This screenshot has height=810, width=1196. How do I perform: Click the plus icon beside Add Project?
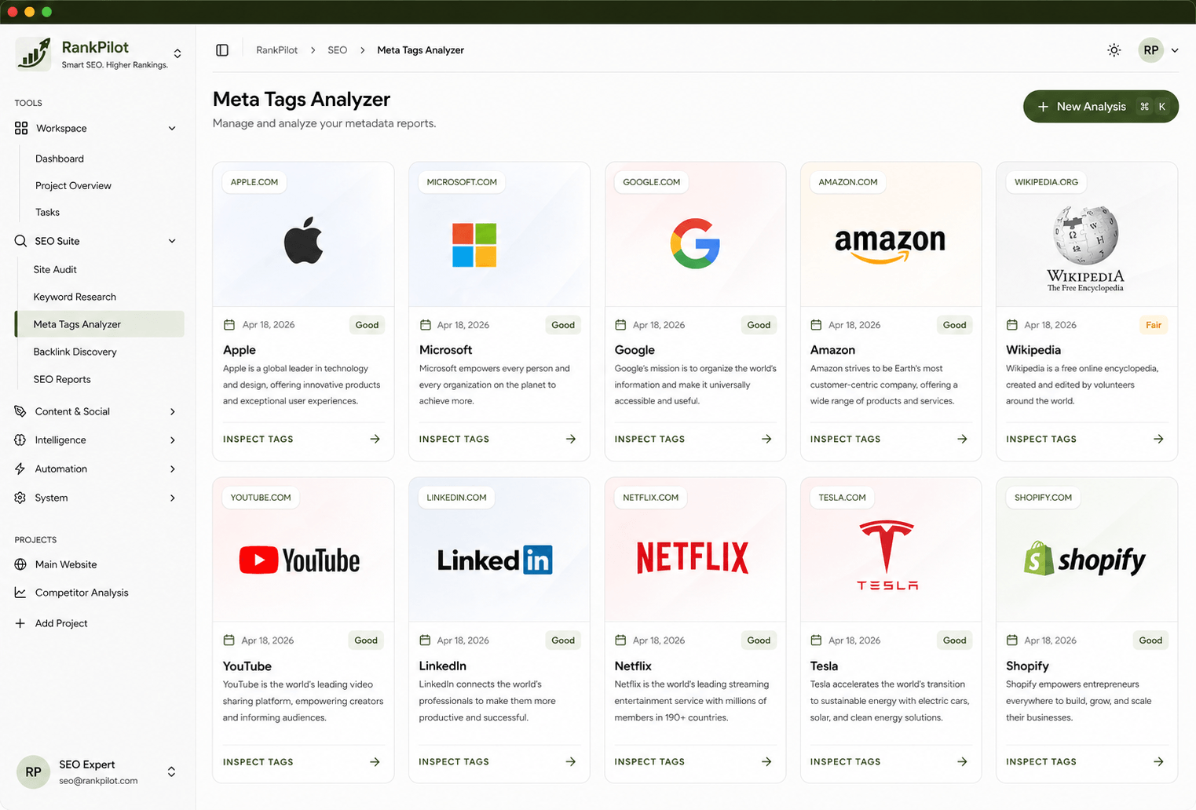(20, 623)
